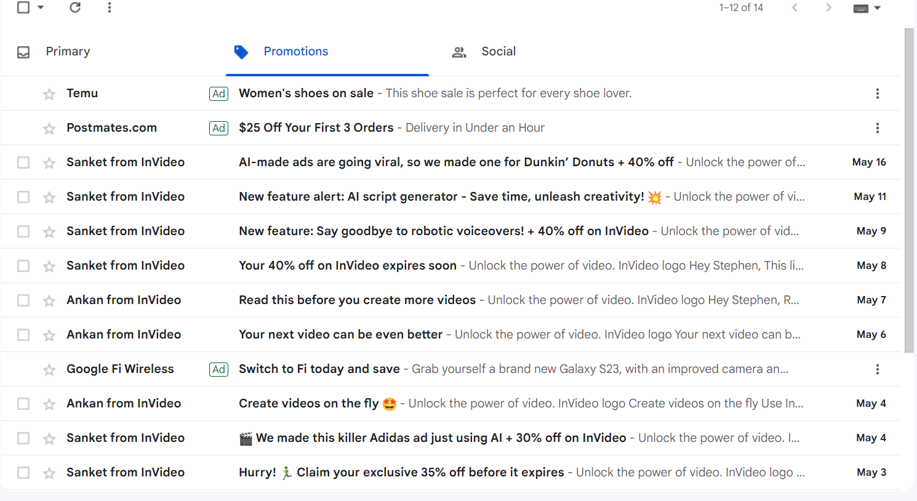Viewport: 917px width, 501px height.
Task: Open the Switch to Fi today ad
Action: coord(450,369)
